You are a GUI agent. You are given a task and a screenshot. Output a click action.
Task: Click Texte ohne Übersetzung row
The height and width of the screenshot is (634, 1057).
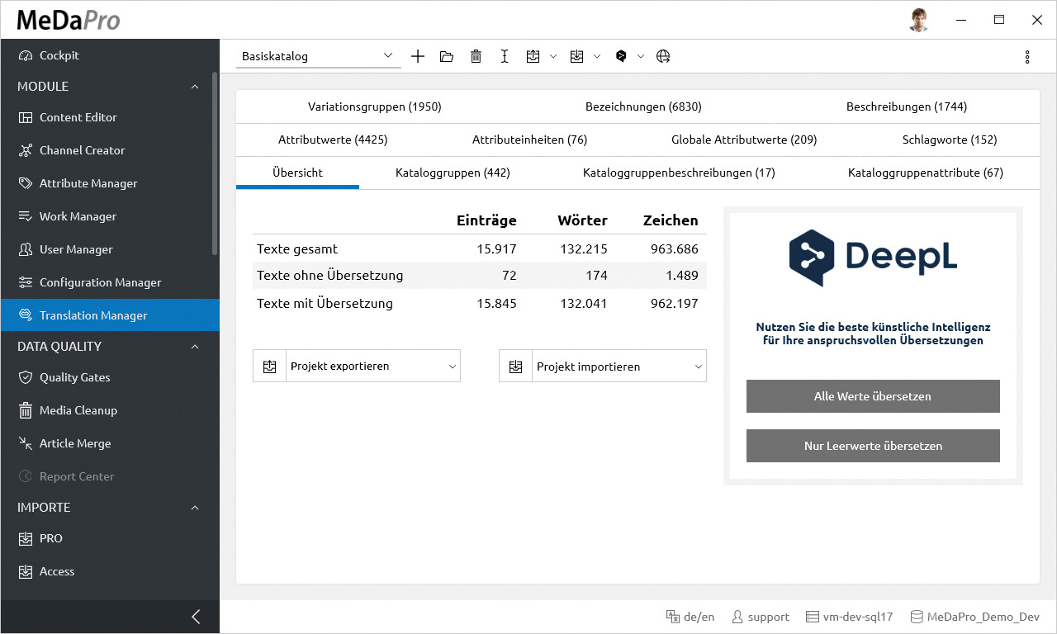point(480,276)
